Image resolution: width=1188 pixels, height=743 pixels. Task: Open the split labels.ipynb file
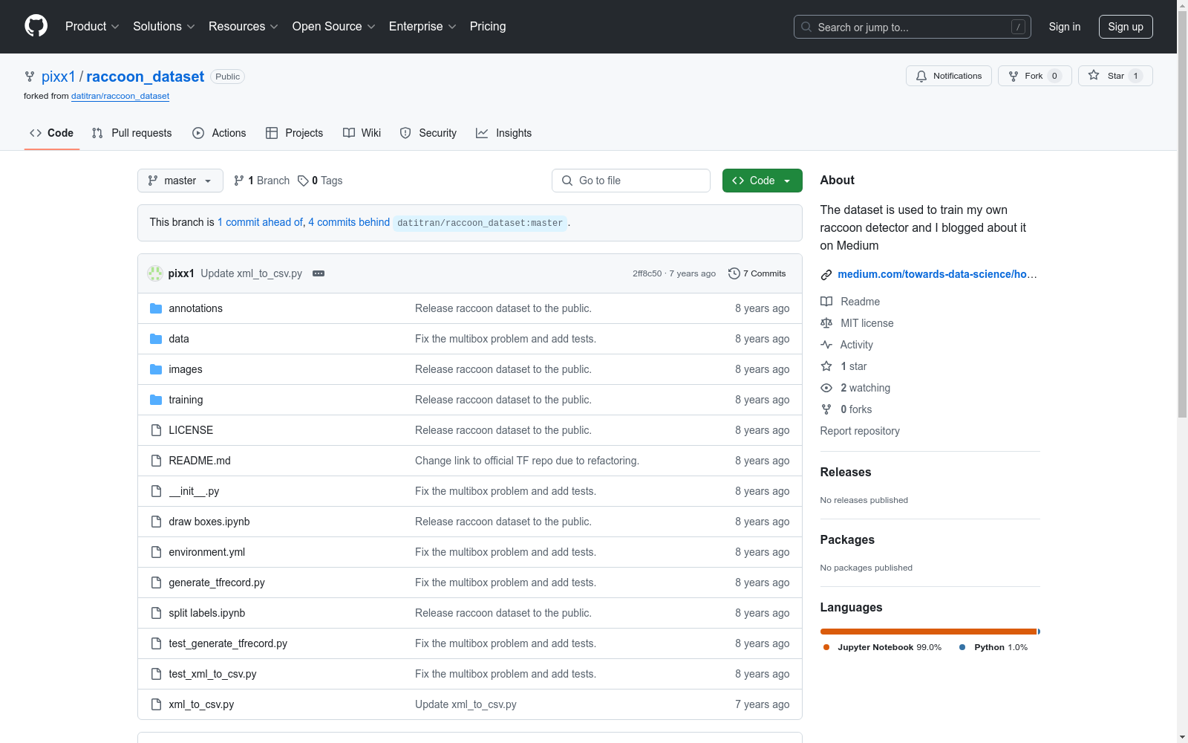(x=207, y=613)
